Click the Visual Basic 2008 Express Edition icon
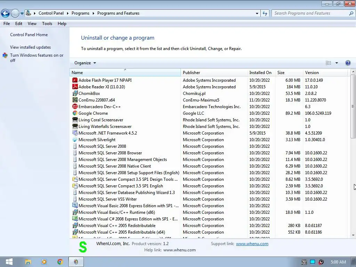356x267 pixels. pyautogui.click(x=75, y=205)
